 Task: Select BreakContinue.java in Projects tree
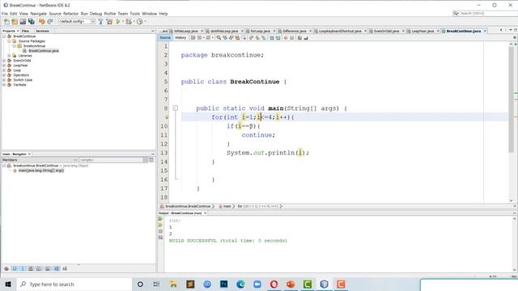click(x=43, y=51)
